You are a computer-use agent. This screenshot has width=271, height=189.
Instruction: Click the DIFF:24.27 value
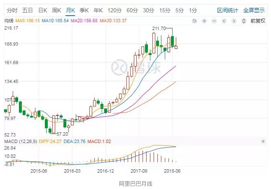[x=50, y=141]
